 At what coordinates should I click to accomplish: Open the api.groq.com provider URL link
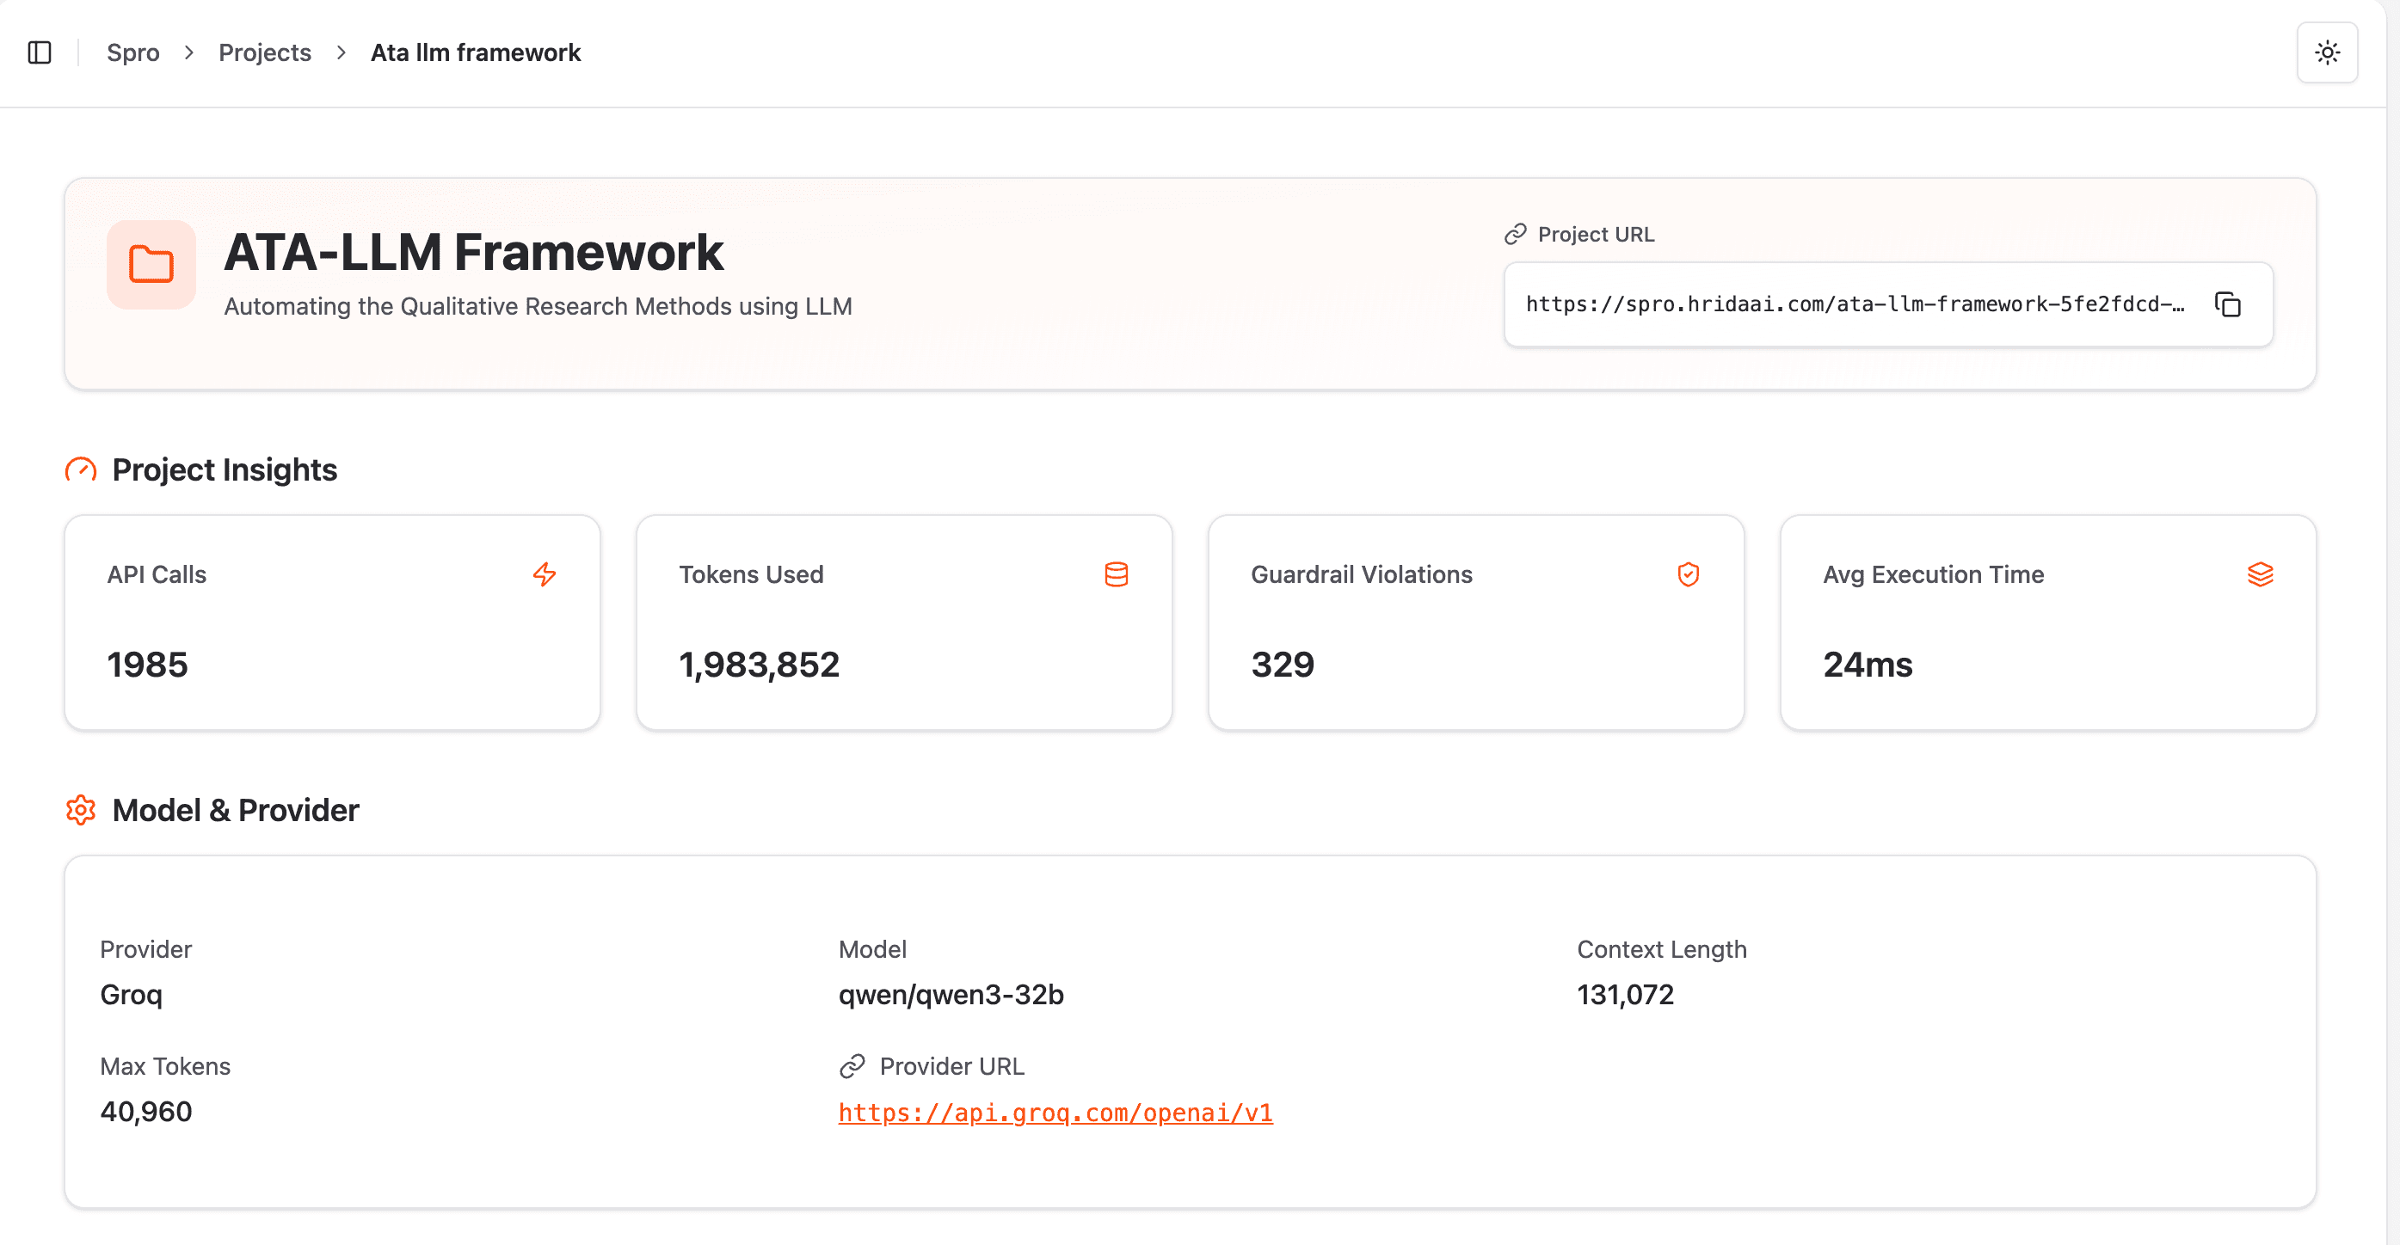point(1055,1112)
